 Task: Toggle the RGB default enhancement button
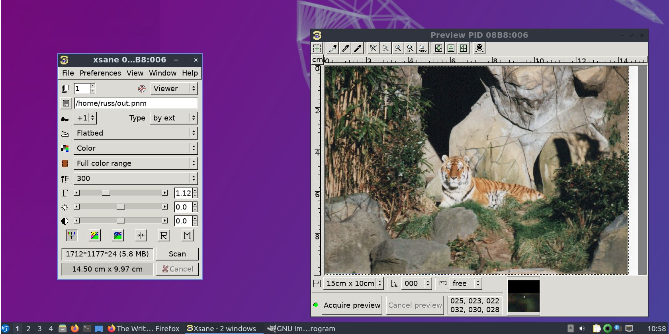point(71,235)
